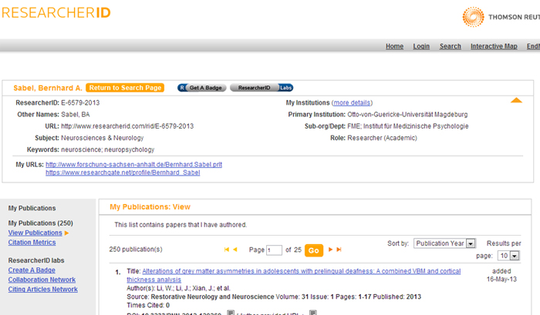Open the researchgate.net profile link
540x315 pixels.
coord(123,173)
